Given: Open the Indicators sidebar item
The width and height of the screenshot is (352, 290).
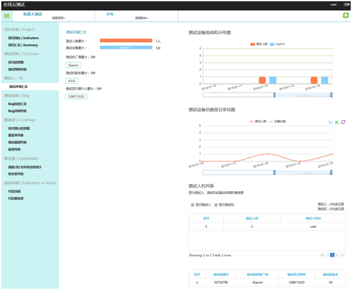Looking at the screenshot, I should click(x=23, y=38).
